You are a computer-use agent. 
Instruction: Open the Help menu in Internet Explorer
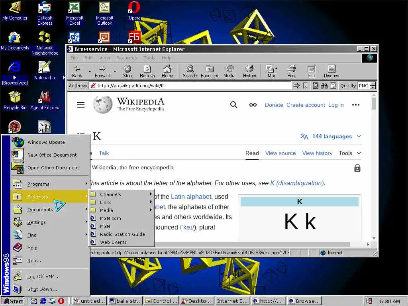[x=167, y=58]
